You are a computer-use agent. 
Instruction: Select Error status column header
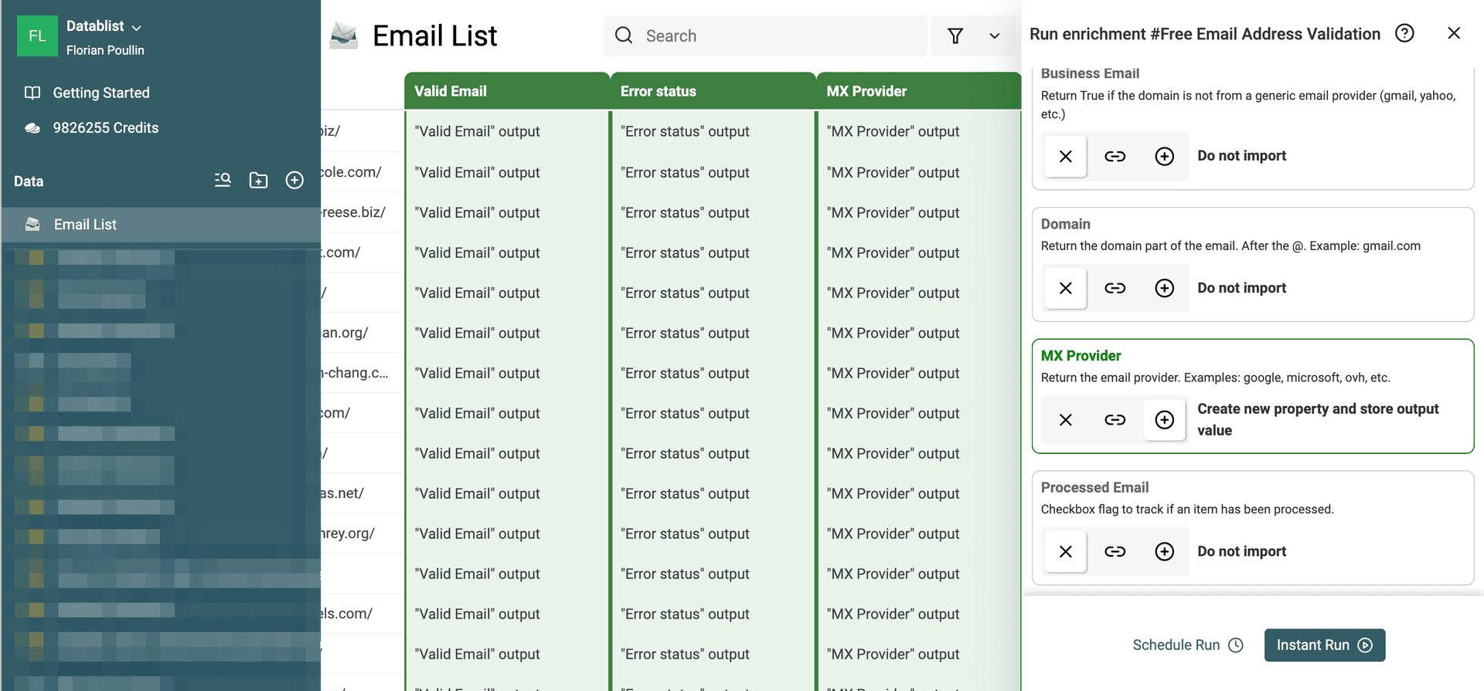pos(713,91)
